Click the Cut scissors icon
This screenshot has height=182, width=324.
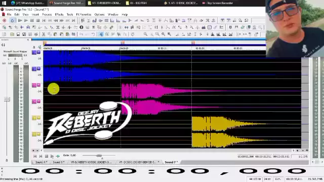tap(44, 34)
